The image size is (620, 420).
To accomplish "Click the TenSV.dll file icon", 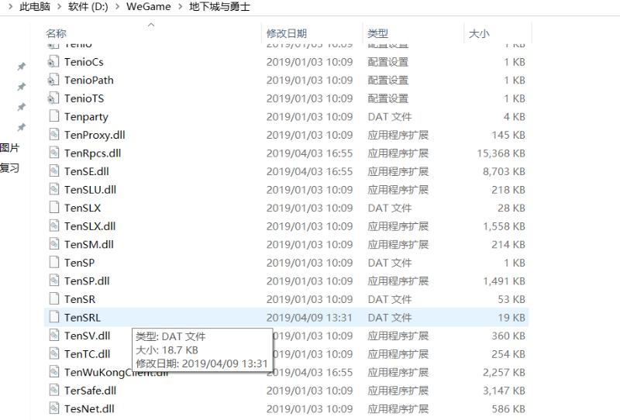I will 53,336.
